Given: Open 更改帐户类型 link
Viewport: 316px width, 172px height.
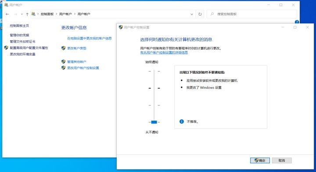Looking at the screenshot, I should click(76, 48).
